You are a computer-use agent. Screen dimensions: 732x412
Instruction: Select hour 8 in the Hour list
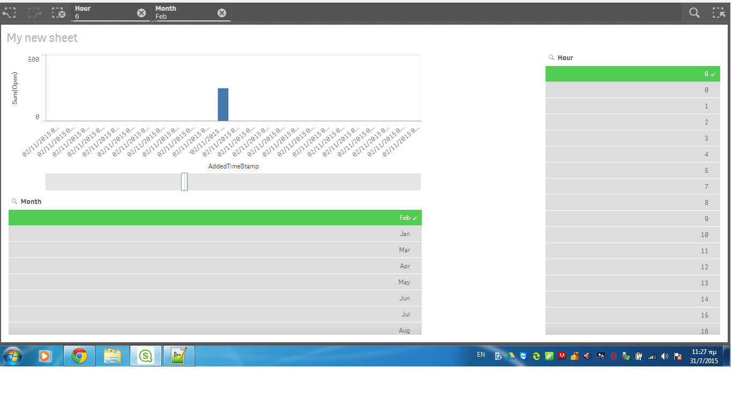pos(633,203)
